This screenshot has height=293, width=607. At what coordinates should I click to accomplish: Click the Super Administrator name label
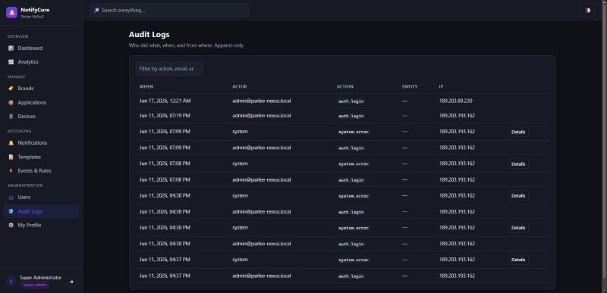(x=41, y=278)
